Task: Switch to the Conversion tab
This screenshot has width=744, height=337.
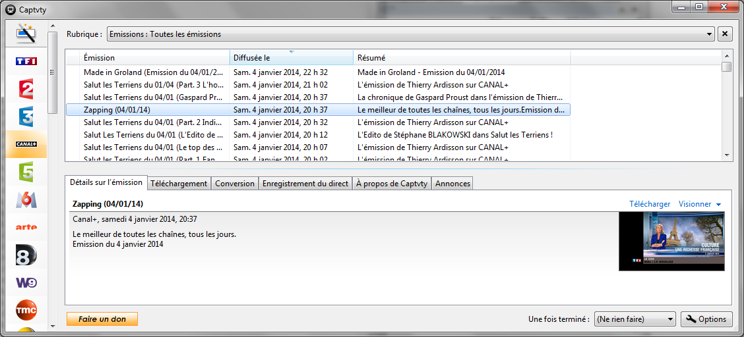Action: [235, 184]
